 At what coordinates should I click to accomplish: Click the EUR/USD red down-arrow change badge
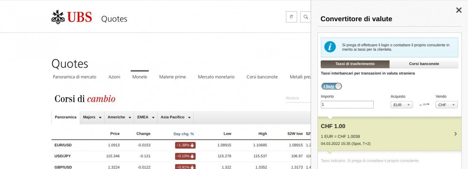185,145
